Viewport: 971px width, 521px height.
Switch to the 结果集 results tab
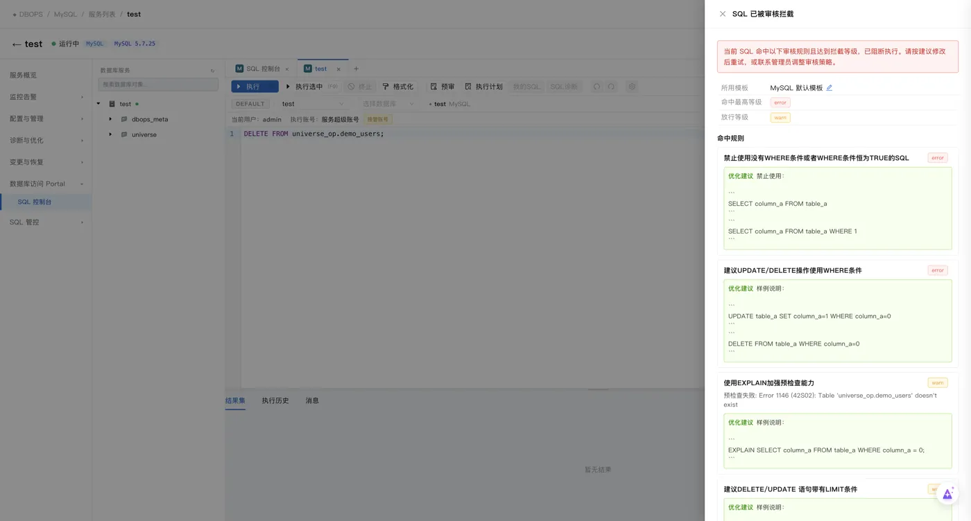[x=235, y=400]
